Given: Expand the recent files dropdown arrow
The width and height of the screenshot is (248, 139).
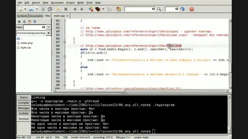Looking at the screenshot, I should [37, 9].
